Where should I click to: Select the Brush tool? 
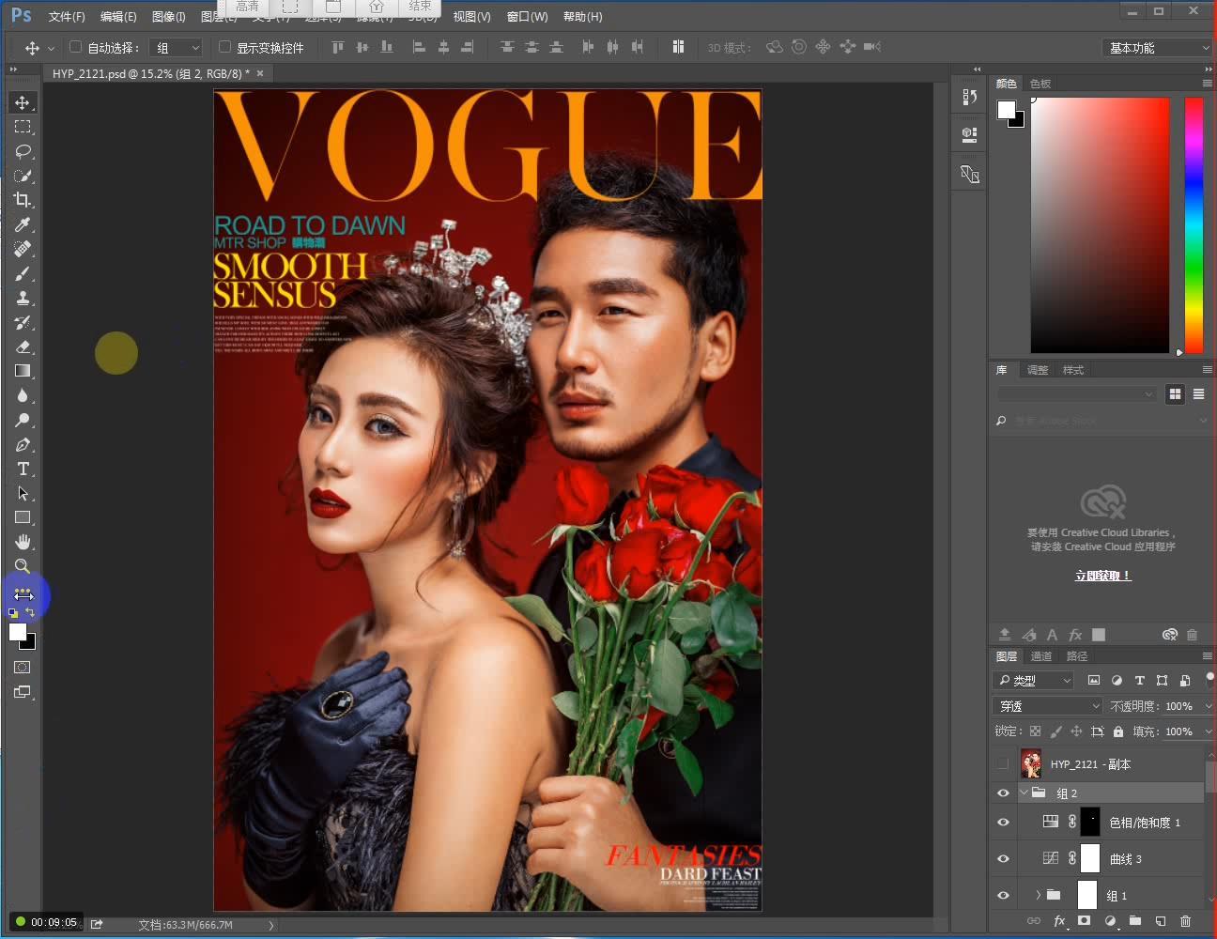23,273
